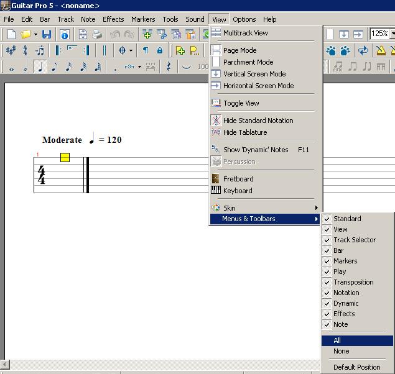Uncheck the Transposition toolbar option
The width and height of the screenshot is (395, 374).
[x=357, y=282]
